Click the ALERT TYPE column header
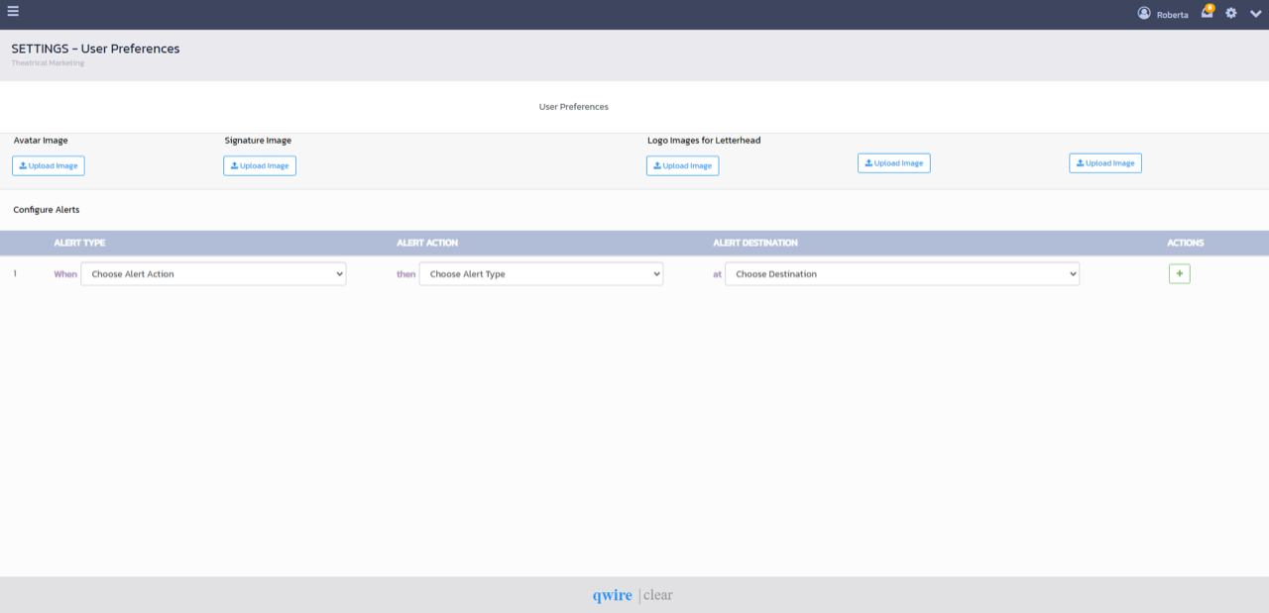 pyautogui.click(x=79, y=243)
